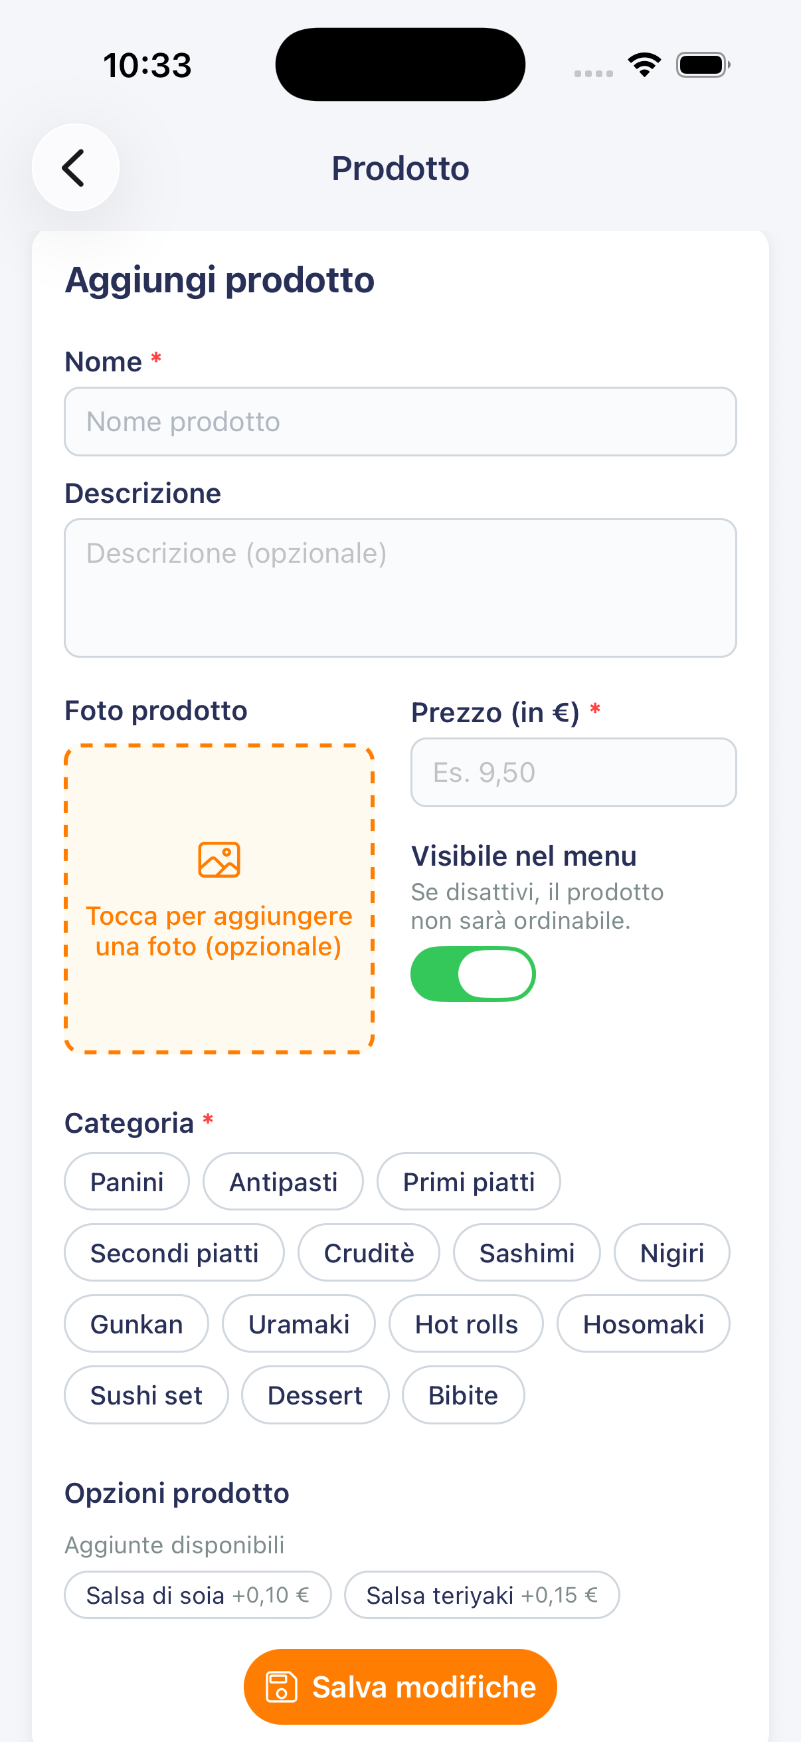Choose the Bibite category
Image resolution: width=801 pixels, height=1742 pixels.
tap(463, 1395)
